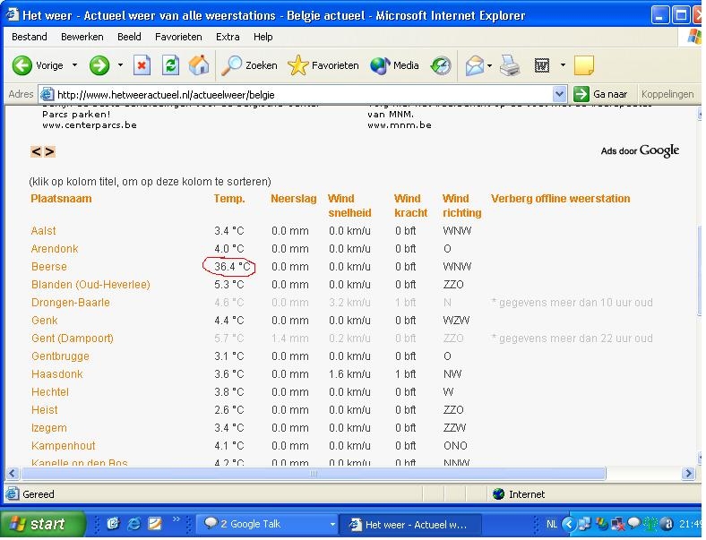Screen dimensions: 706x540
Task: Click the Zoeken search toolbar button
Action: 249,65
